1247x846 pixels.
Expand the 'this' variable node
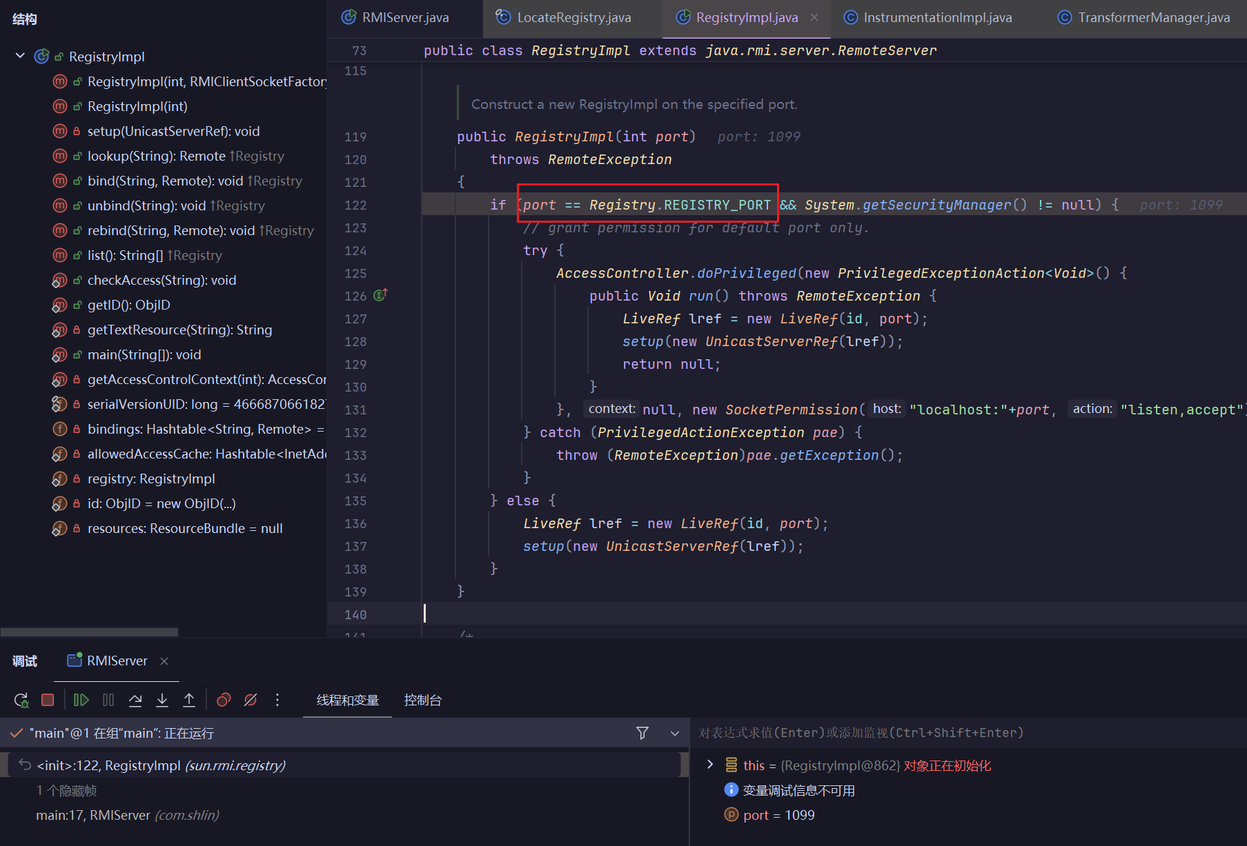710,765
